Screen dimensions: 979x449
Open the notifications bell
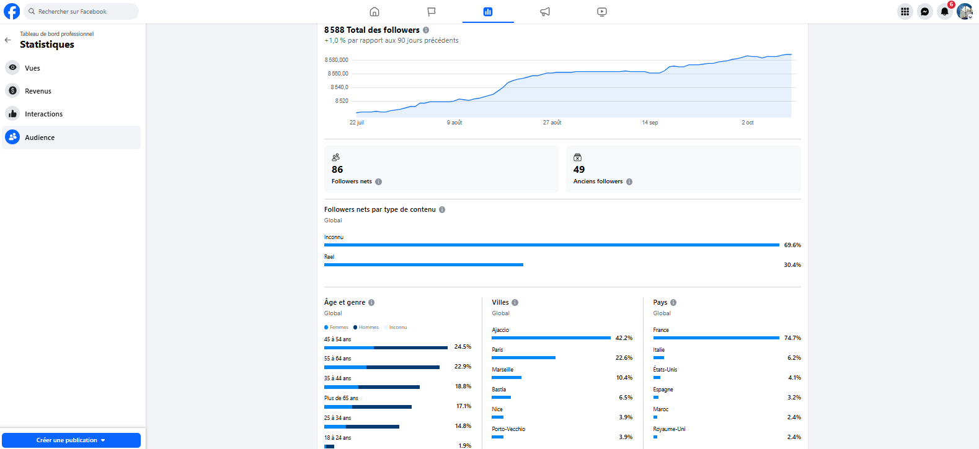coord(944,11)
